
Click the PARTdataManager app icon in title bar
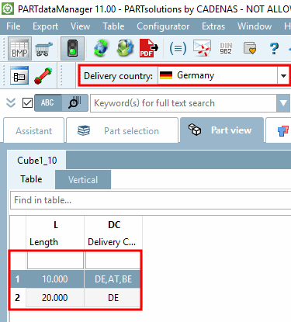coord(8,9)
